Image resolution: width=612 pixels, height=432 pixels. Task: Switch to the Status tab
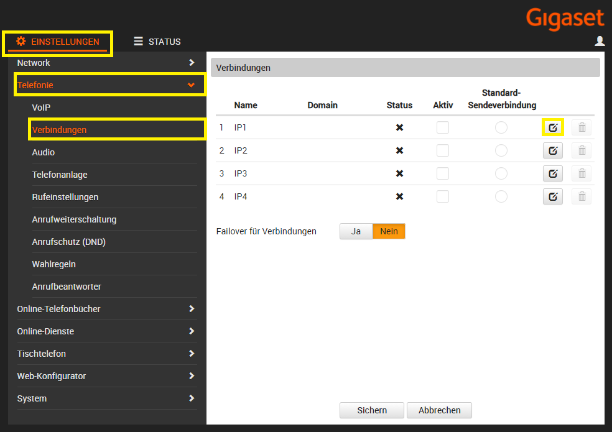[x=157, y=42]
